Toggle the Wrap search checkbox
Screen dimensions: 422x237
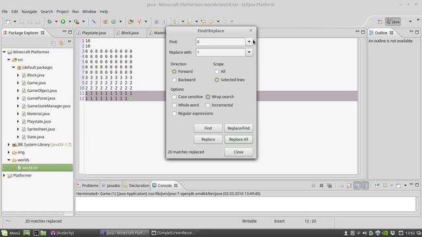pos(208,97)
